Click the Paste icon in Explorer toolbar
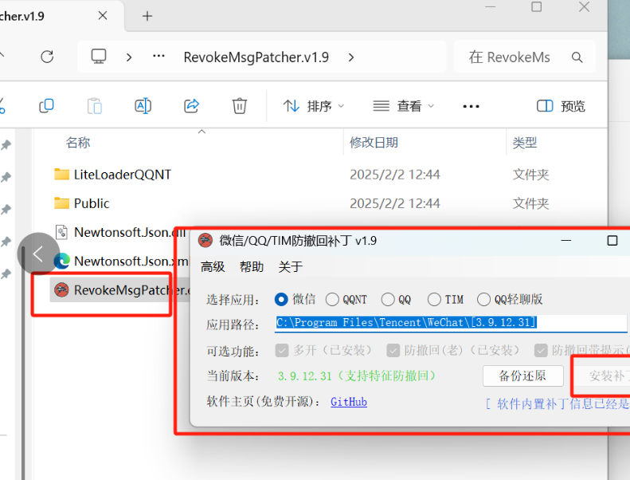Image resolution: width=630 pixels, height=480 pixels. 95,106
